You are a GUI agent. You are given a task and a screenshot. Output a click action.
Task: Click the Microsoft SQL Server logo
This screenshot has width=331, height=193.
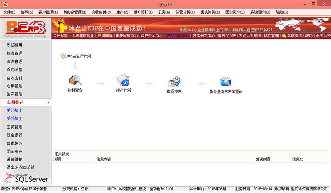[27, 178]
